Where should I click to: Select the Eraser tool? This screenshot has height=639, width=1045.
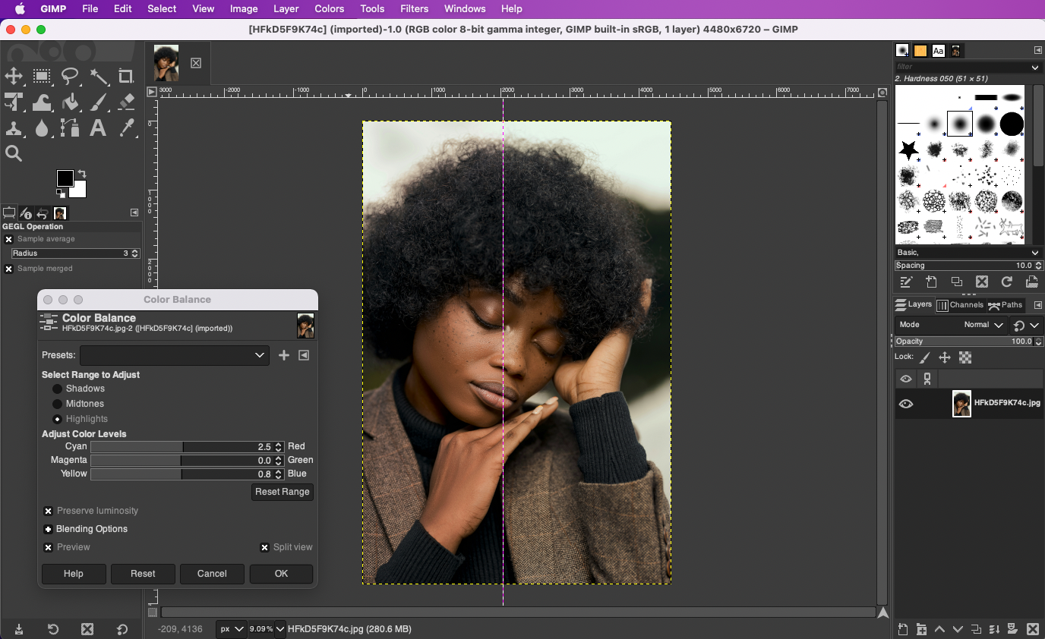(x=126, y=102)
